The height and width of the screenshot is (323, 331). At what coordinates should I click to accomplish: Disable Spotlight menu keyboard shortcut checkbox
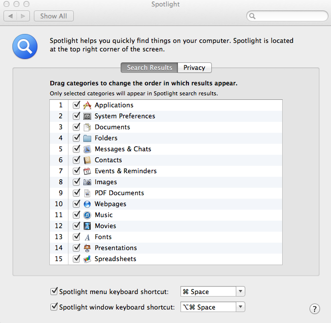(54, 291)
